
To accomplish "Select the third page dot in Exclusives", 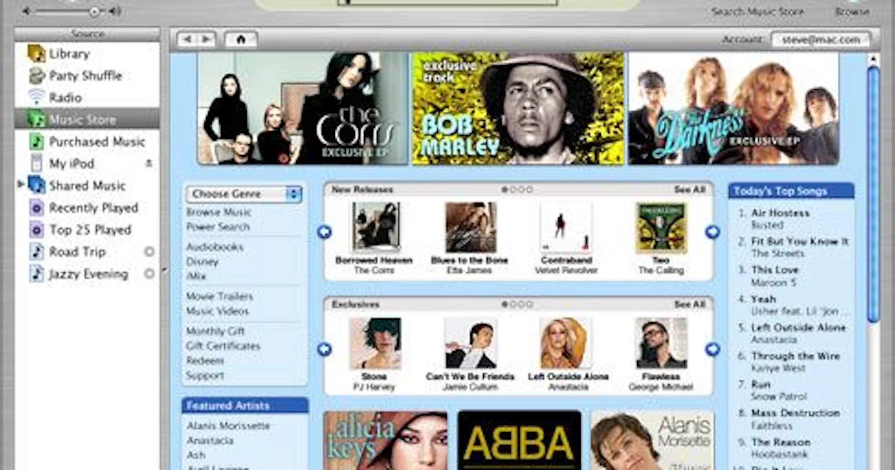I will (521, 304).
